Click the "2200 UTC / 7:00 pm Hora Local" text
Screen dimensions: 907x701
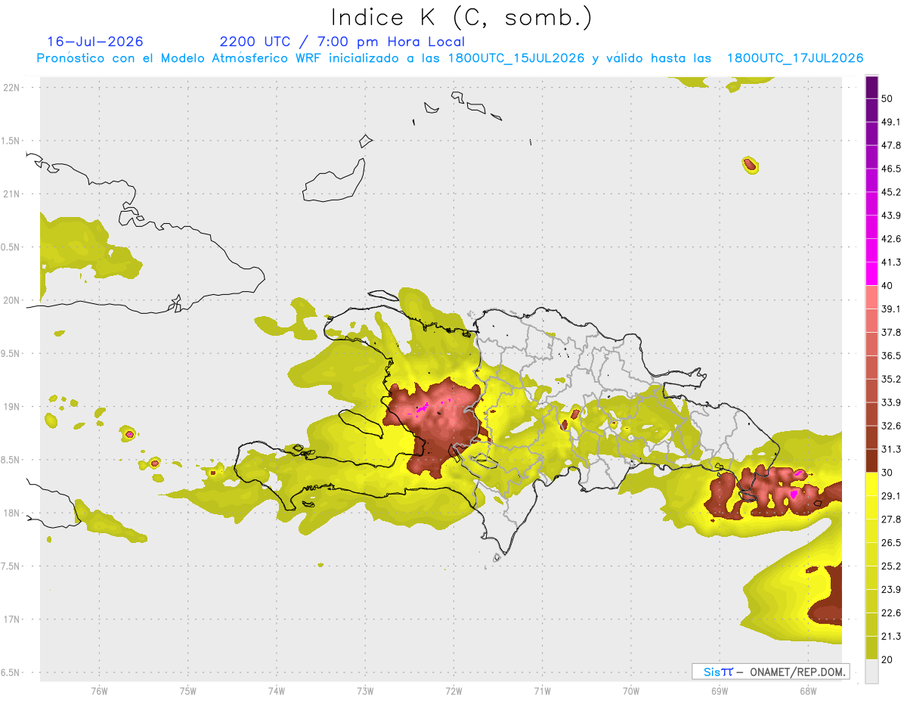point(342,42)
